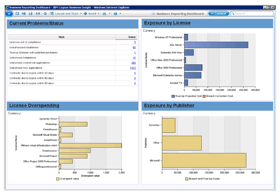
Task: Open the Help question mark dropdown
Action: point(116,13)
